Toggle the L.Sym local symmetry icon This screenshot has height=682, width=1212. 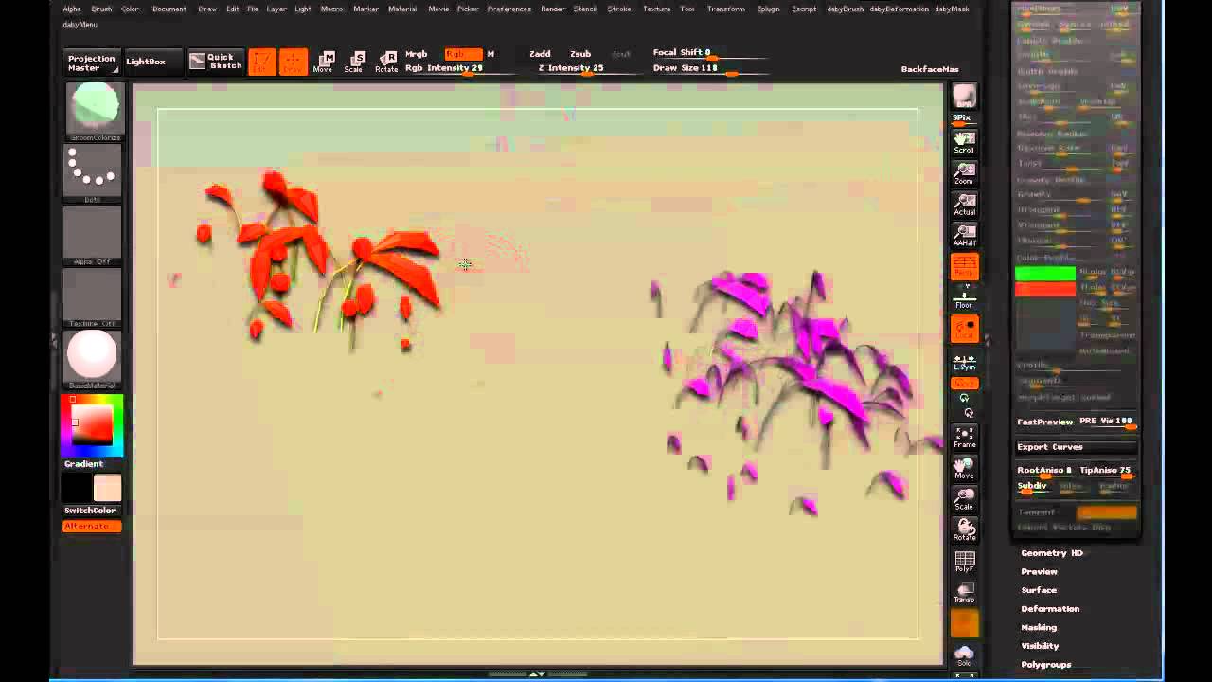[x=964, y=362]
